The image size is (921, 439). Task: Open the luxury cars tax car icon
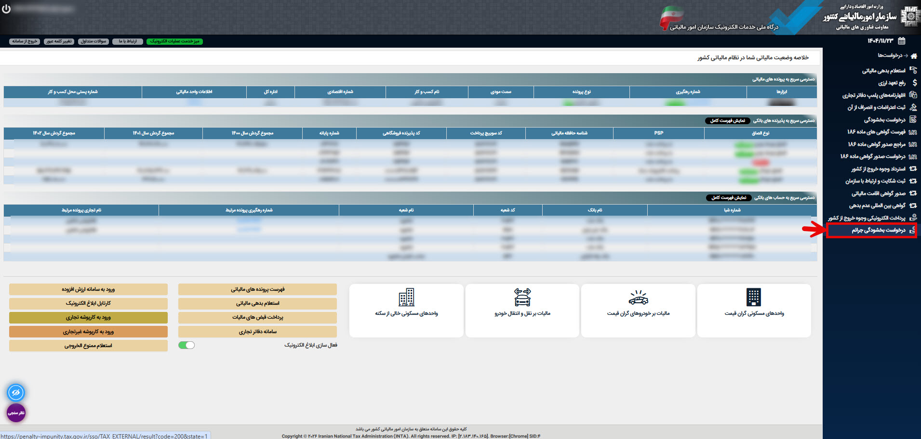tap(638, 298)
